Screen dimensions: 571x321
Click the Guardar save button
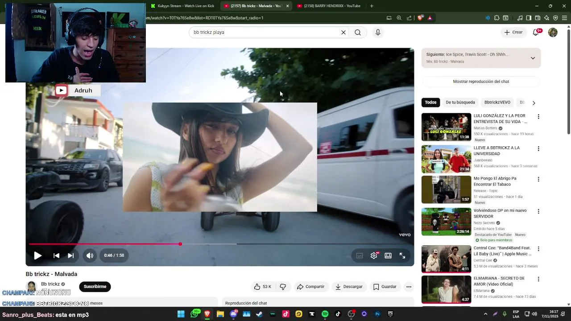click(x=385, y=287)
